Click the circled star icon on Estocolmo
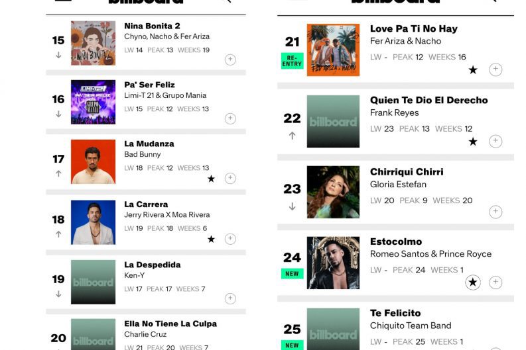Screen dimensions: 526x350 point(472,283)
